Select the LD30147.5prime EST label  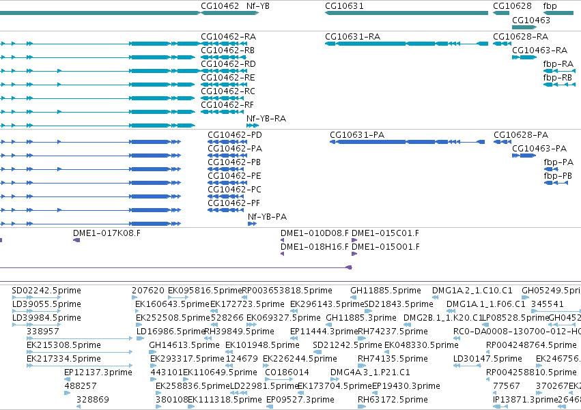point(487,360)
